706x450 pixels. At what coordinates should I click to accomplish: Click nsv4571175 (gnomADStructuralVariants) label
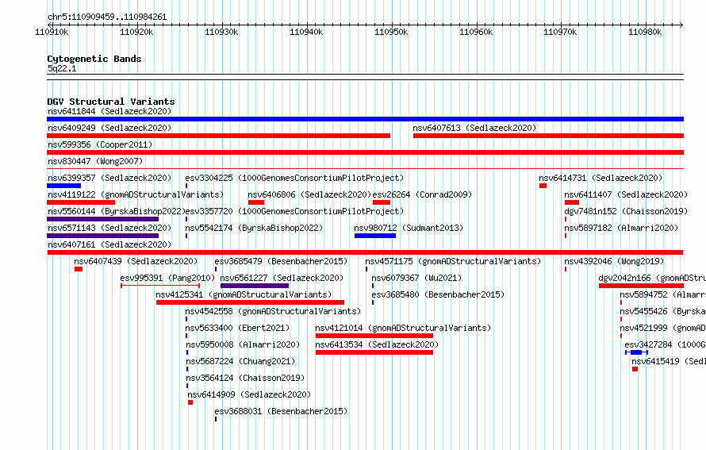453,261
